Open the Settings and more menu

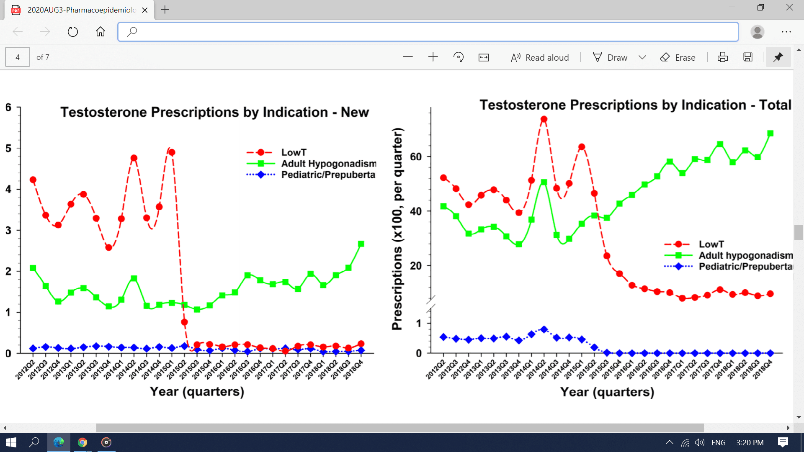(x=786, y=32)
